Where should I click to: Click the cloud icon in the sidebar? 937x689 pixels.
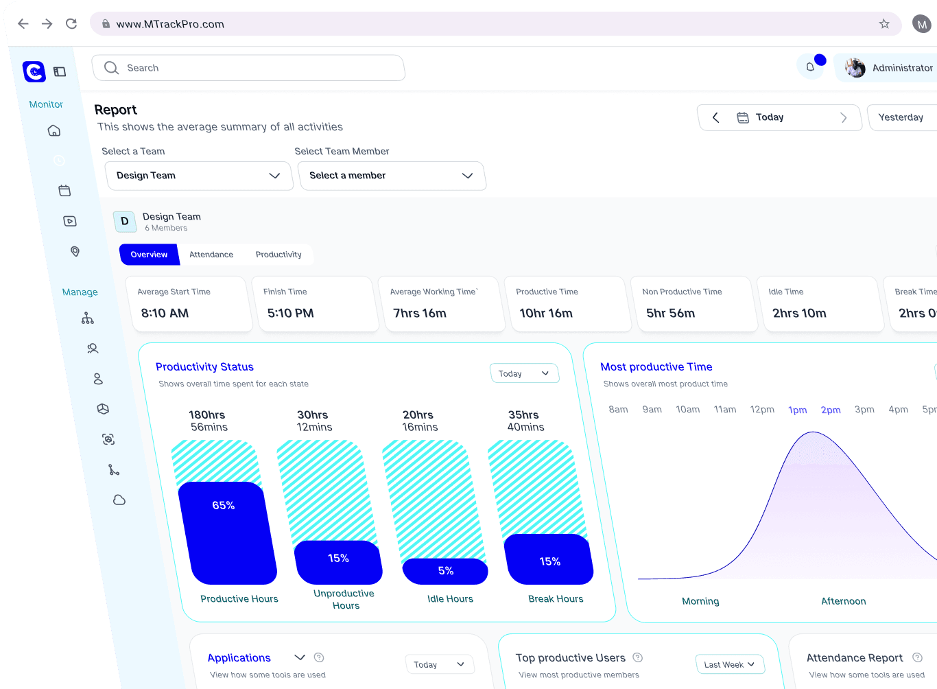coord(119,500)
